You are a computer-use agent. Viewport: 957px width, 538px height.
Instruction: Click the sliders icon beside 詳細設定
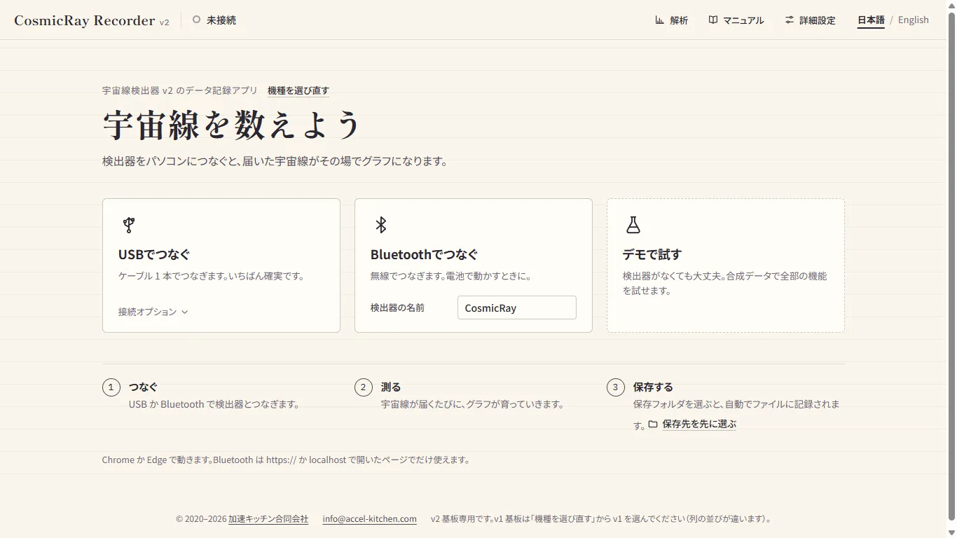(790, 20)
